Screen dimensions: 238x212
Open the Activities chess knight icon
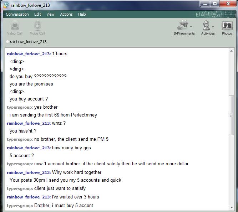point(206,25)
